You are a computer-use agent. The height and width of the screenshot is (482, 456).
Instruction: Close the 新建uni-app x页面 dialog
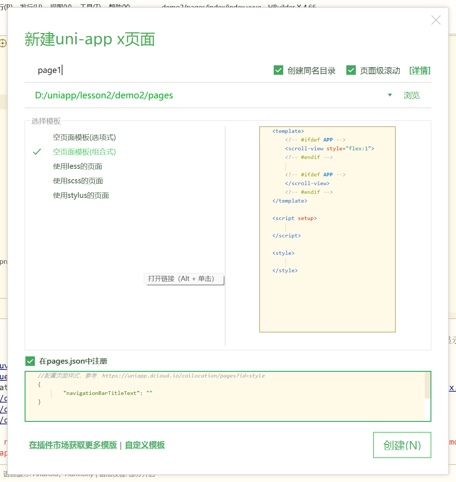(436, 20)
